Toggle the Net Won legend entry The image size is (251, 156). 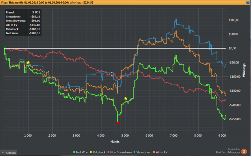[x=81, y=152]
